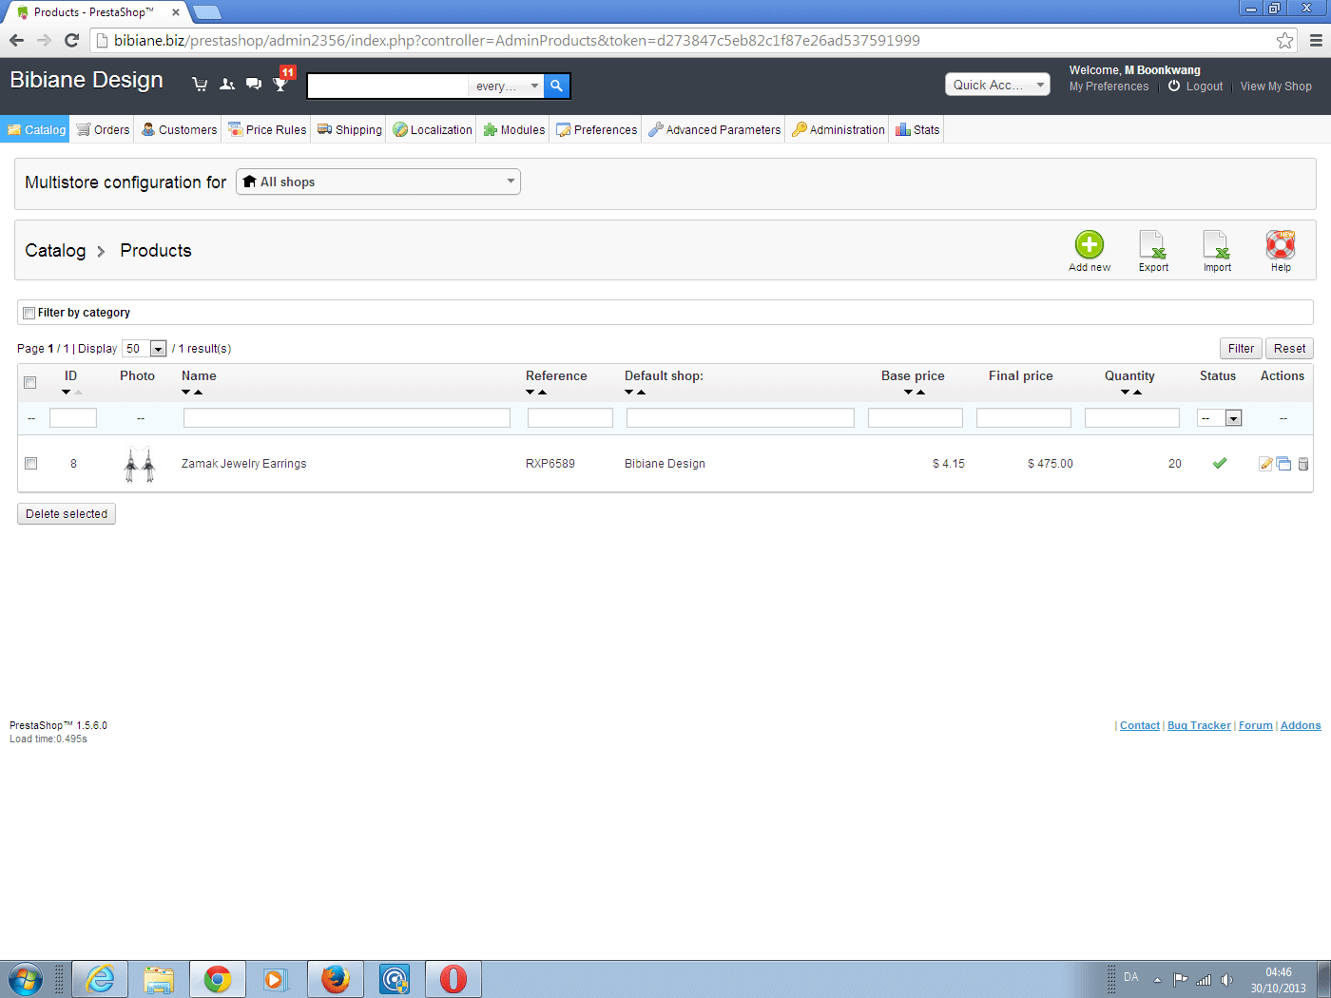The image size is (1331, 998).
Task: Click the header search text field
Action: pos(389,86)
